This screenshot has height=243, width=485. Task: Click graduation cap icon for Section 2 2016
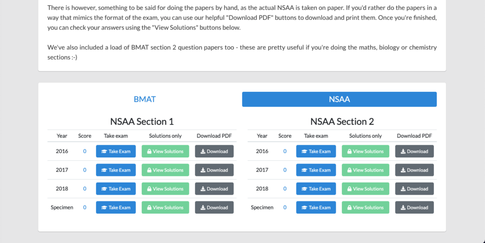point(304,151)
